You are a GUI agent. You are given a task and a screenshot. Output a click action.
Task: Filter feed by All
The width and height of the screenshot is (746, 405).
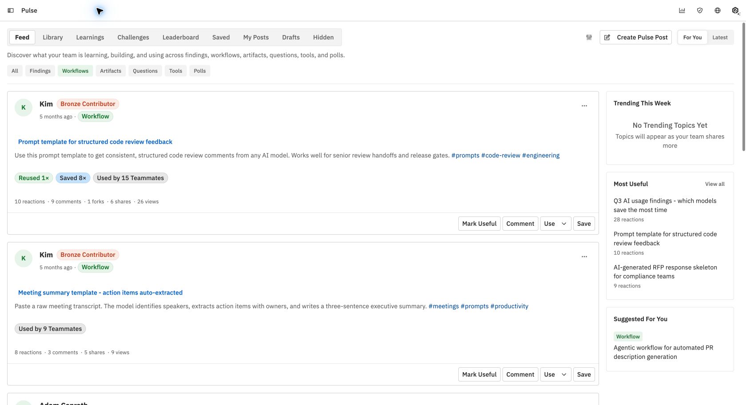tap(15, 71)
